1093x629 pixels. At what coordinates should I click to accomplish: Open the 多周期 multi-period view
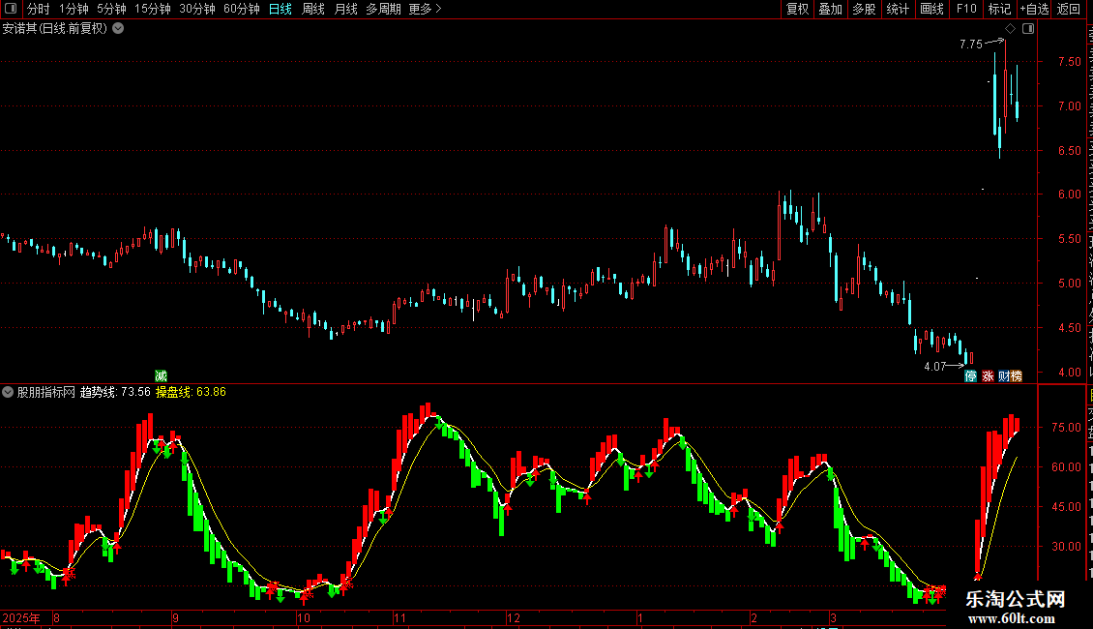(383, 9)
